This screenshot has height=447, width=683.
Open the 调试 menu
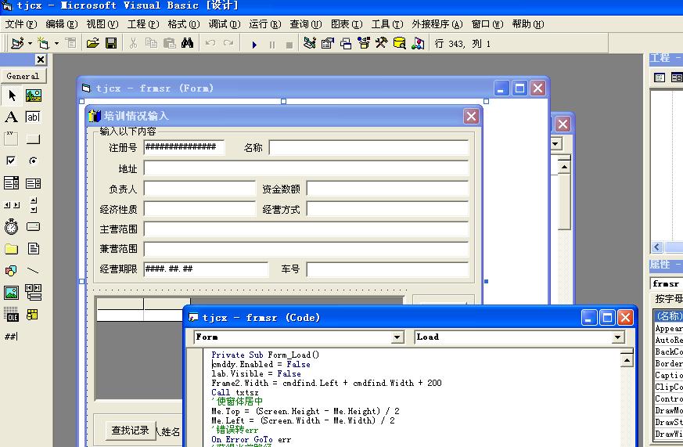tap(225, 24)
